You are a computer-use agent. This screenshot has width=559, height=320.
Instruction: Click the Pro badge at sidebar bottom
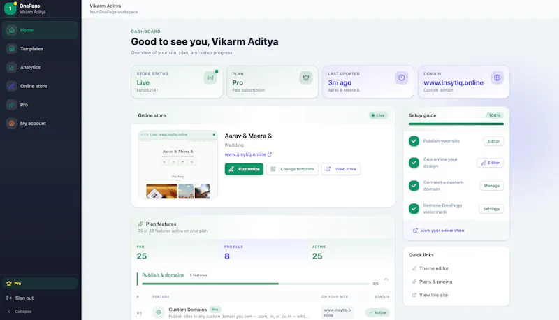coord(40,284)
